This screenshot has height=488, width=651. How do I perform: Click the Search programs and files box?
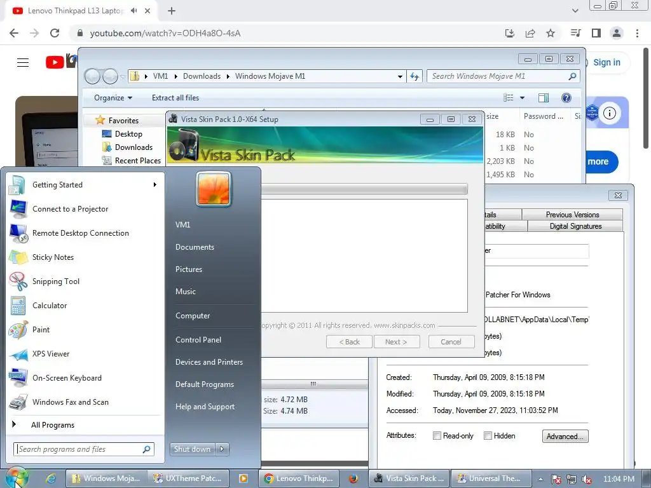[x=84, y=449]
